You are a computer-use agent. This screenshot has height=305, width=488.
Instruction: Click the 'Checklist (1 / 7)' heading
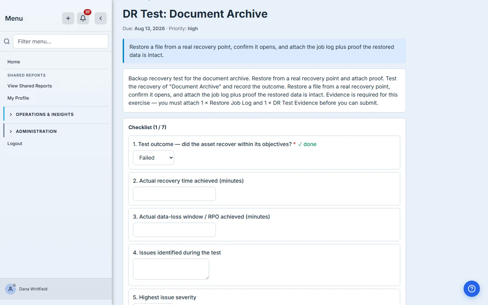click(x=147, y=127)
